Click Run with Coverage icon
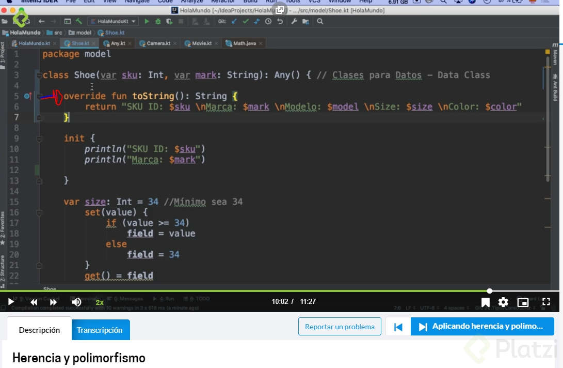Image resolution: width=563 pixels, height=368 pixels. point(169,22)
